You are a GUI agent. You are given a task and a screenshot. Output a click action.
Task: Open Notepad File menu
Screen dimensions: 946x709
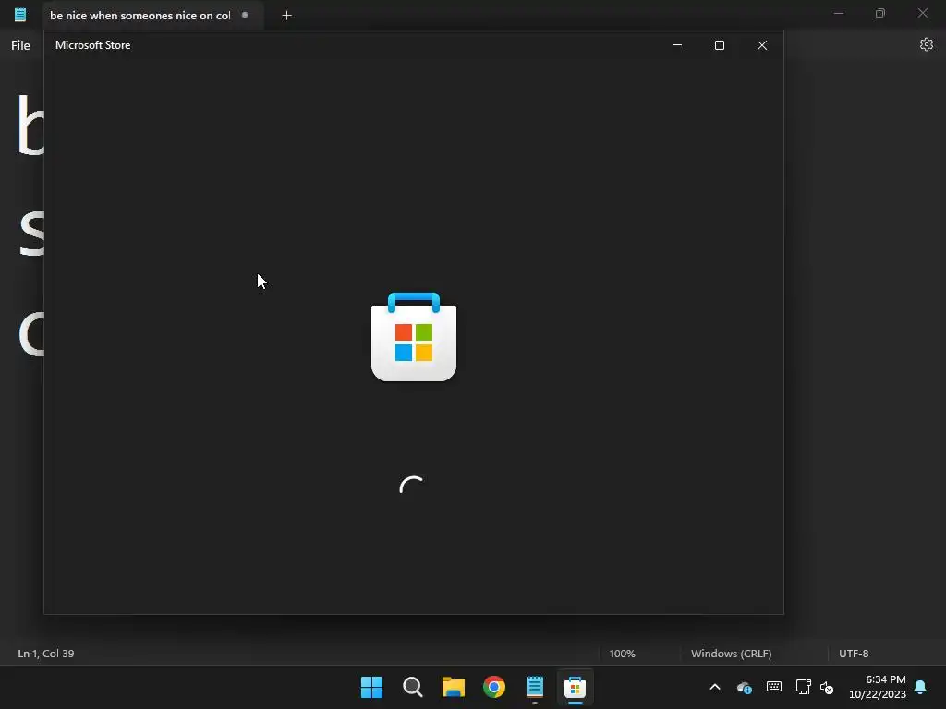pyautogui.click(x=20, y=45)
